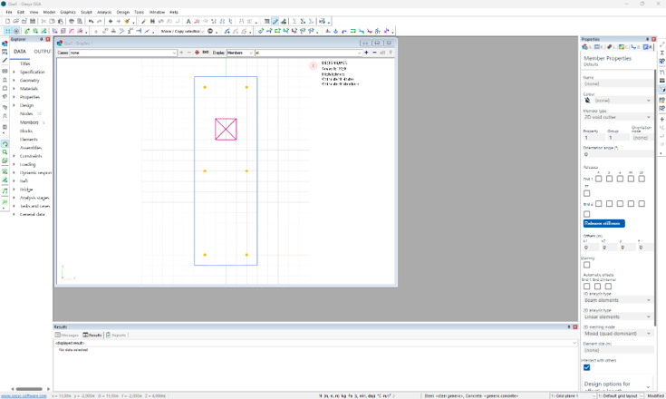Viewport: 666px width, 399px height.
Task: Click the plus icon beside Cases dropdown
Action: pos(181,53)
